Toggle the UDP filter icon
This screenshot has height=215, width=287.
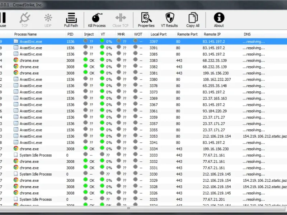pyautogui.click(x=48, y=20)
